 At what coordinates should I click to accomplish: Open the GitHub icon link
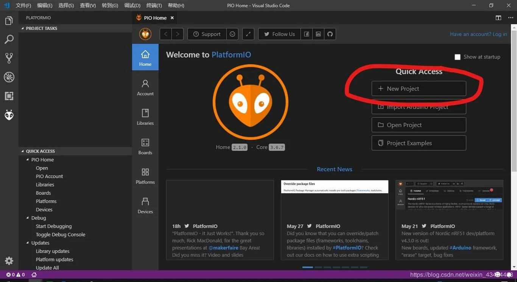click(x=330, y=34)
